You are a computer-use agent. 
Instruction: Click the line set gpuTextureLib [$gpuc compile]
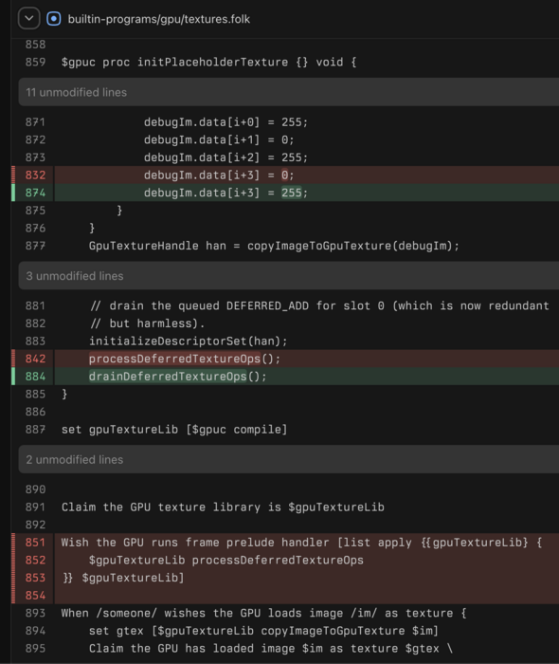pyautogui.click(x=174, y=430)
